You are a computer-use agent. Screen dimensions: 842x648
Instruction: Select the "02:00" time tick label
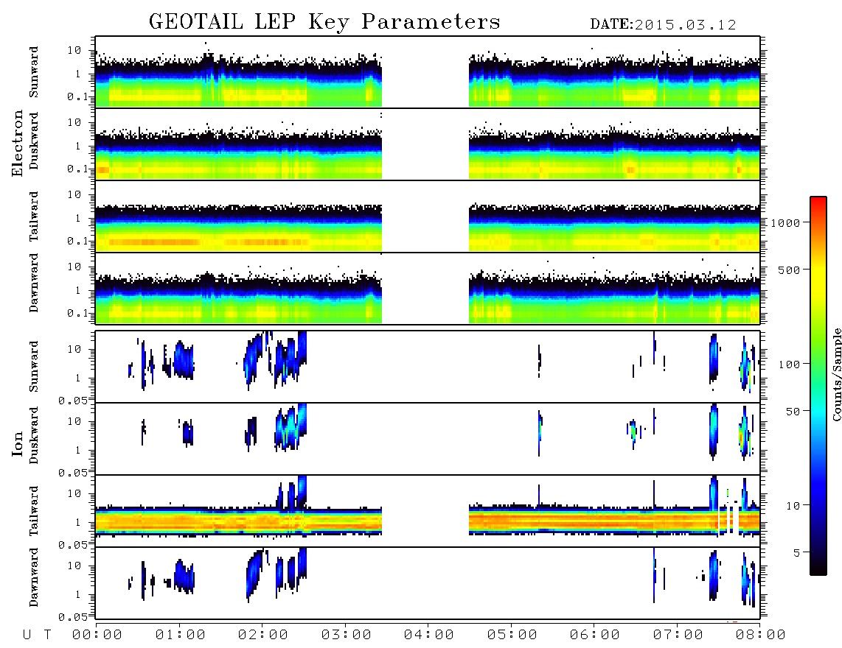[x=263, y=635]
